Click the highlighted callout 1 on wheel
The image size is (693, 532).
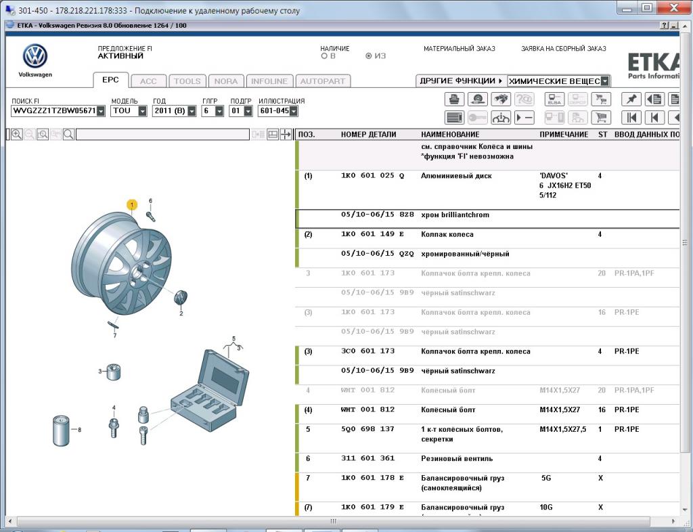(x=132, y=205)
